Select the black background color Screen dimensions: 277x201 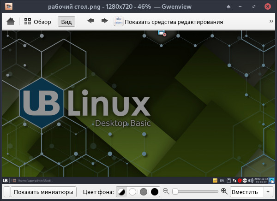pos(154,192)
